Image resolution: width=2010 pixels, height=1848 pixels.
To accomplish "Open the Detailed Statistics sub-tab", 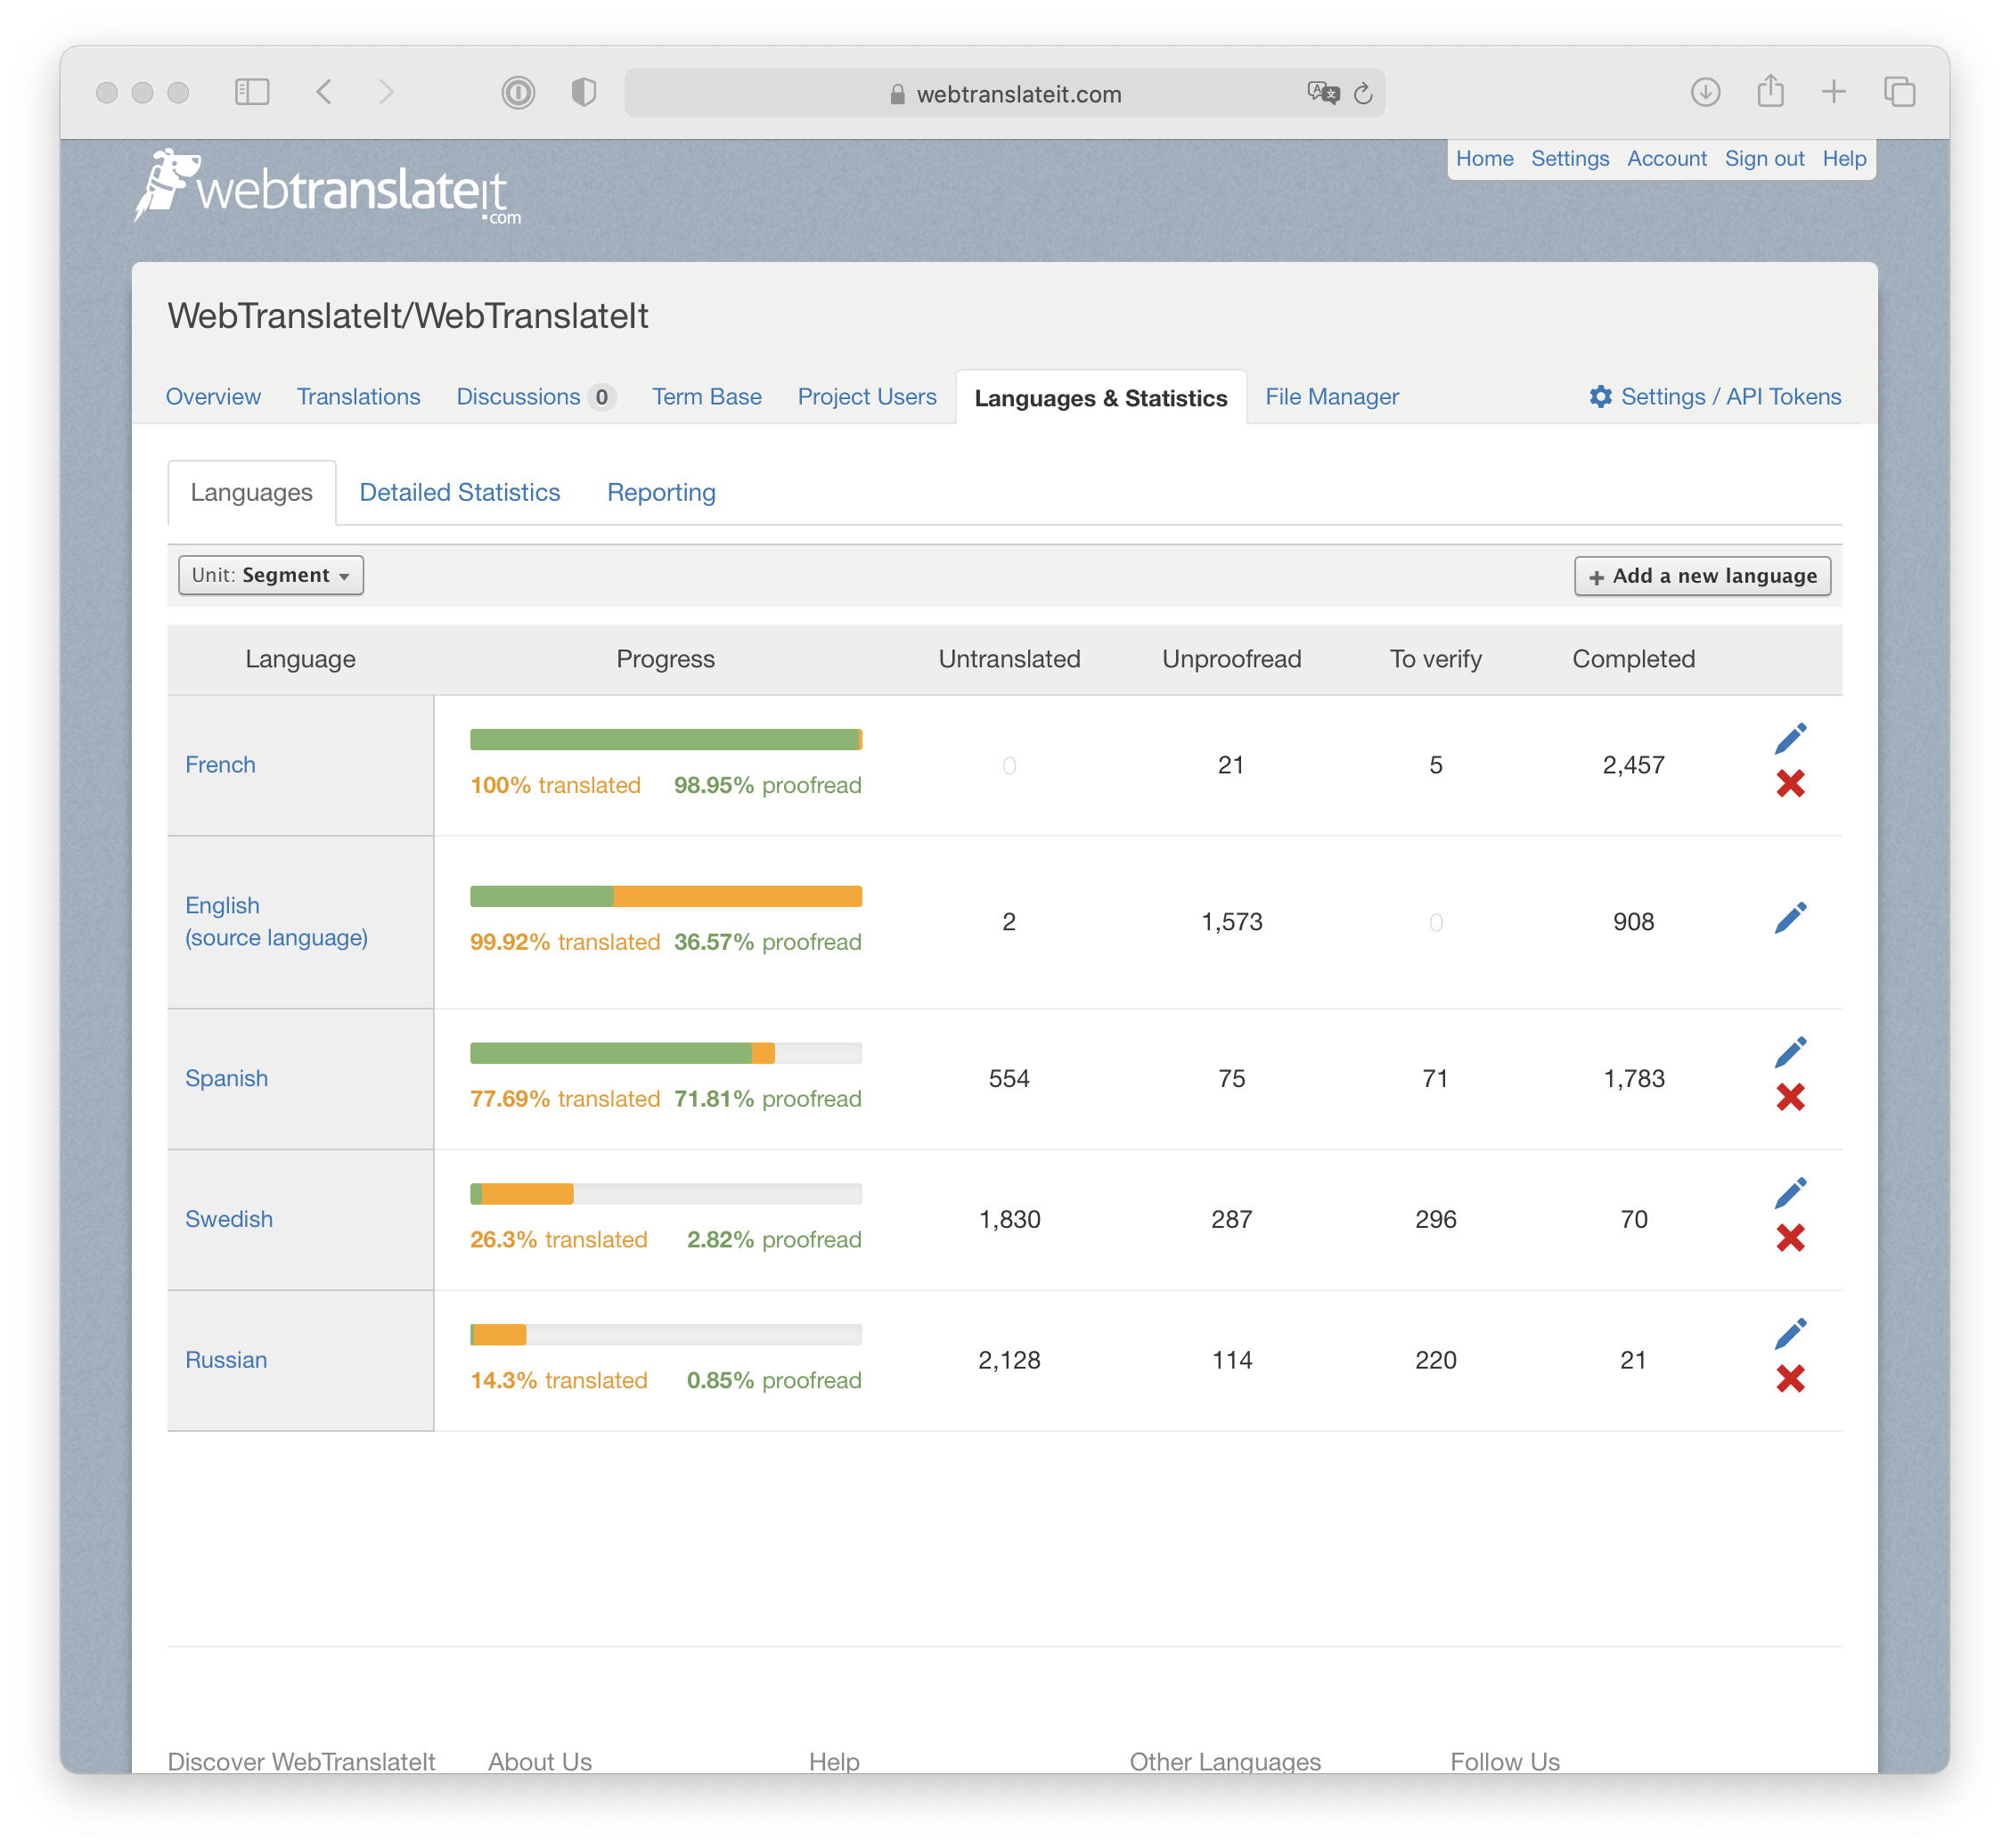I will coord(460,492).
